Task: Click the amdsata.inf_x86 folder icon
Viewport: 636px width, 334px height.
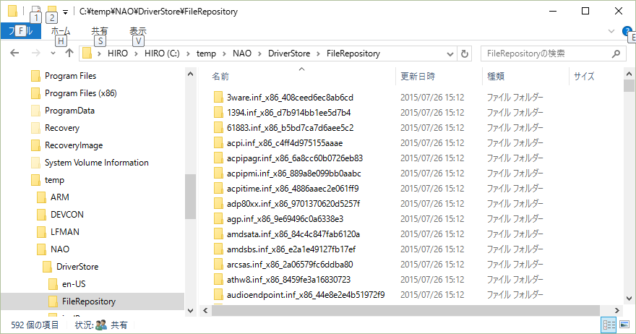Action: pos(218,234)
